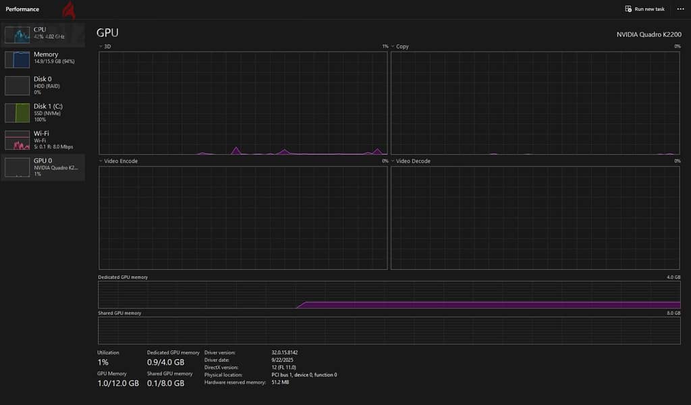Open Disk 1 (C:) green usage thumbnail
Viewport: 691px width, 405px height.
click(17, 113)
